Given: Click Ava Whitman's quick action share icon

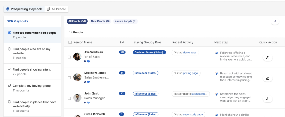Looking at the screenshot, I should [268, 58].
